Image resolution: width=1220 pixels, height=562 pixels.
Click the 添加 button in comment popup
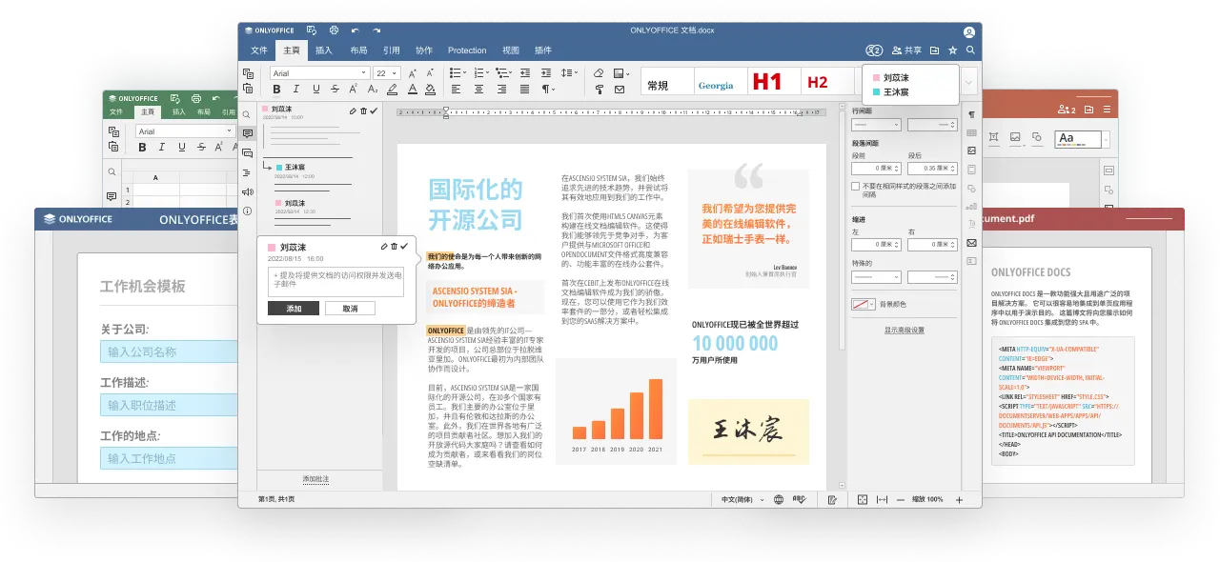tap(294, 309)
